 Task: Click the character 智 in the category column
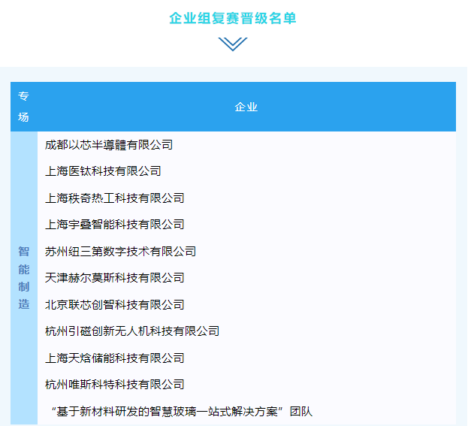[x=24, y=251]
